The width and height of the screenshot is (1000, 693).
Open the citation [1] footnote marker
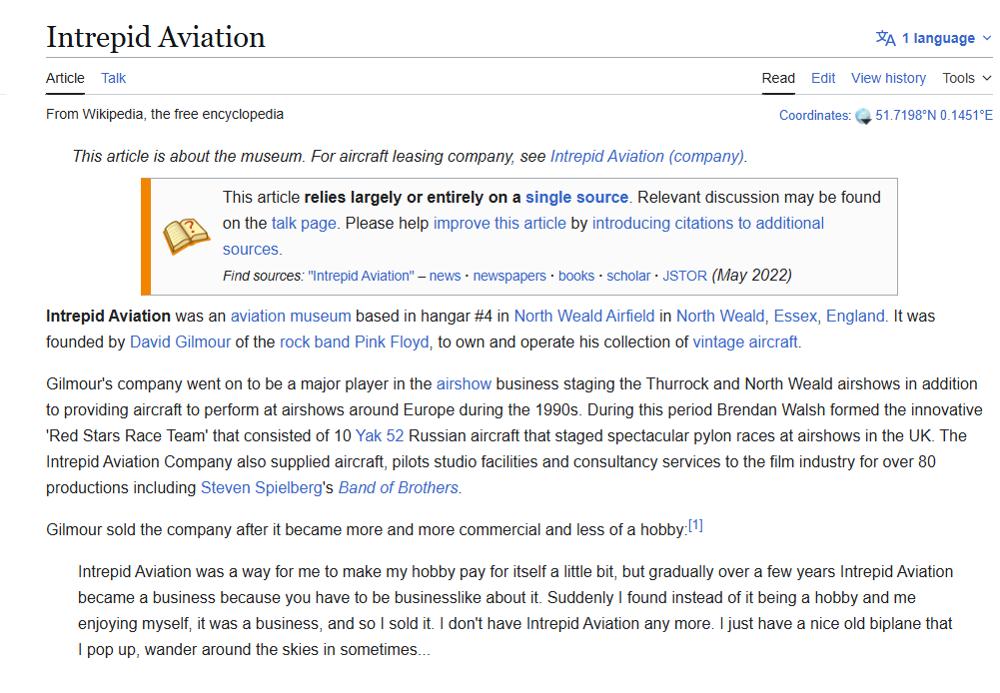pos(695,526)
